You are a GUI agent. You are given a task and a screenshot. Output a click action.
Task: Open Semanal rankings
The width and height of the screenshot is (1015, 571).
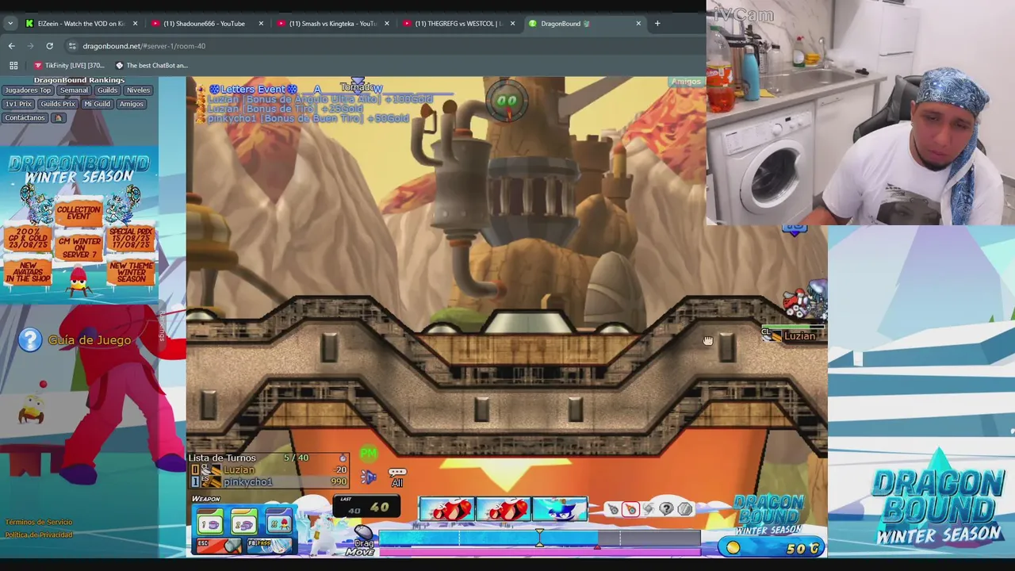pos(74,90)
